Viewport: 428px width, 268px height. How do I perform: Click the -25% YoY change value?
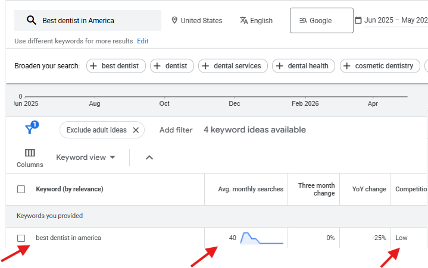click(379, 238)
